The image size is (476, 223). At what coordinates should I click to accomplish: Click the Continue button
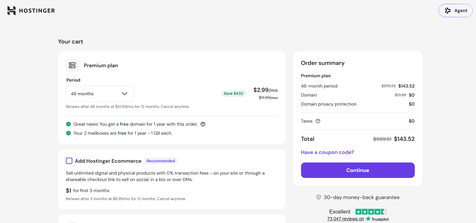tap(358, 170)
